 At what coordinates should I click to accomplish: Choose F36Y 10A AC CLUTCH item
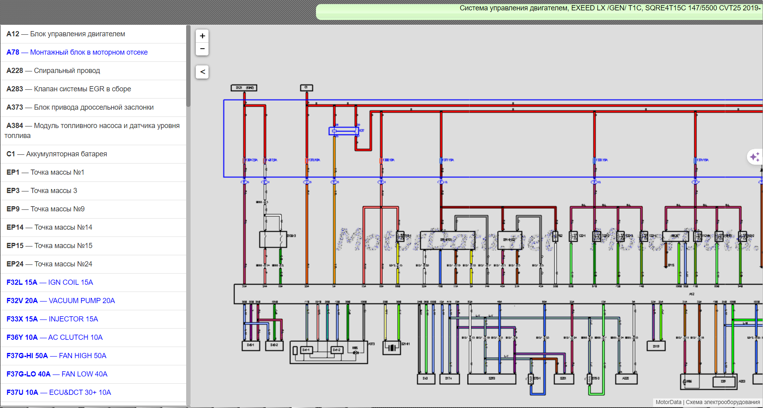tap(55, 337)
